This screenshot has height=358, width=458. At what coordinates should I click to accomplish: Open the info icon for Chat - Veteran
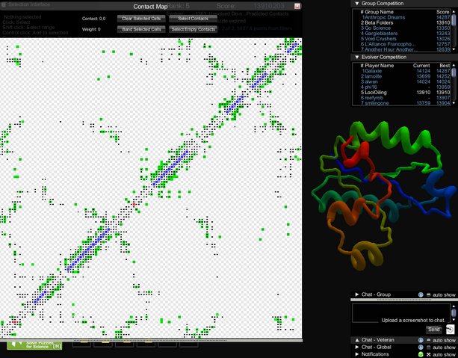(421, 340)
